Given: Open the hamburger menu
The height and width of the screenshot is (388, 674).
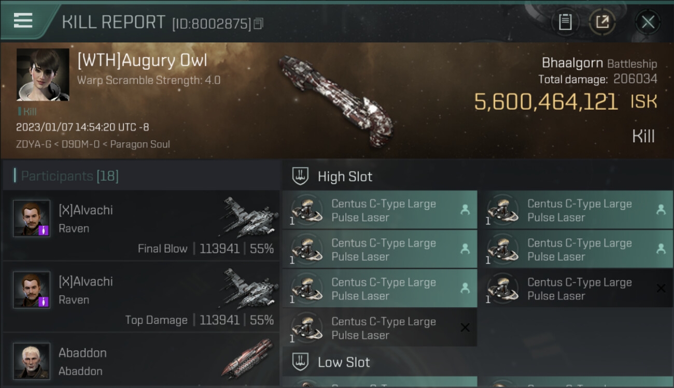Looking at the screenshot, I should click(x=23, y=21).
